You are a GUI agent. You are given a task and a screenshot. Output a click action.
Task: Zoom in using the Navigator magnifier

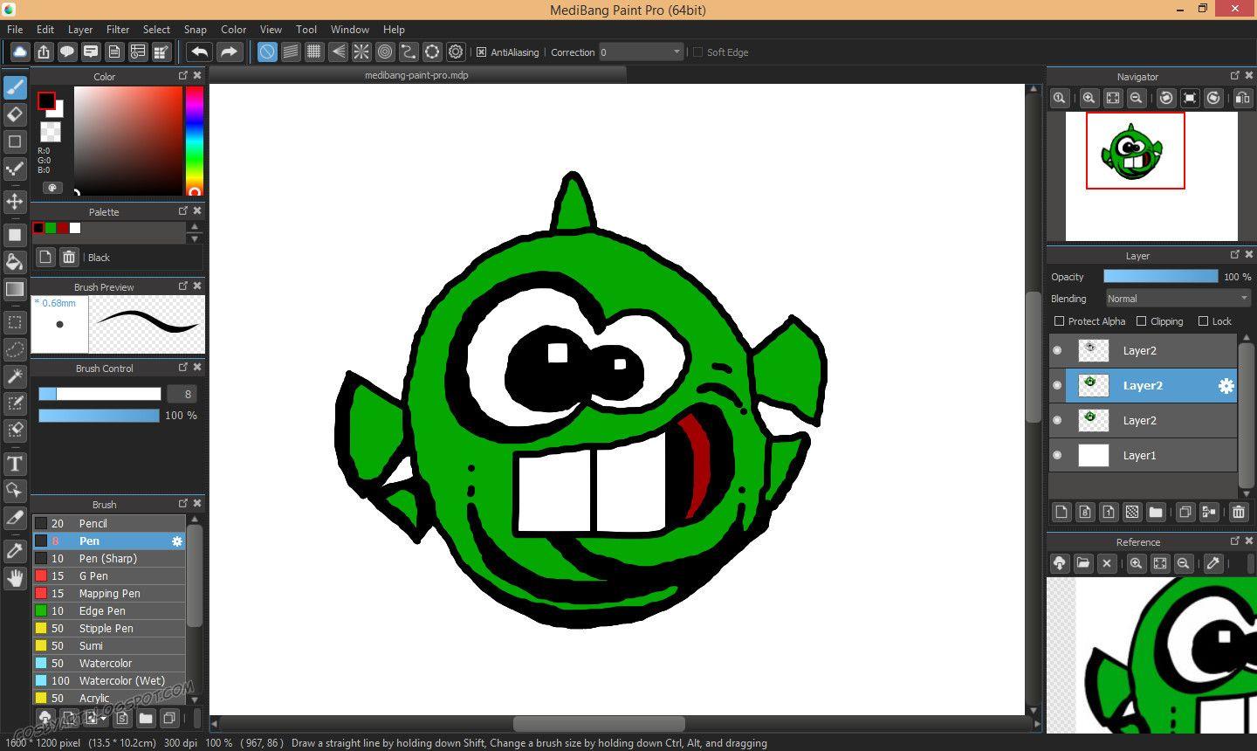(x=1089, y=98)
